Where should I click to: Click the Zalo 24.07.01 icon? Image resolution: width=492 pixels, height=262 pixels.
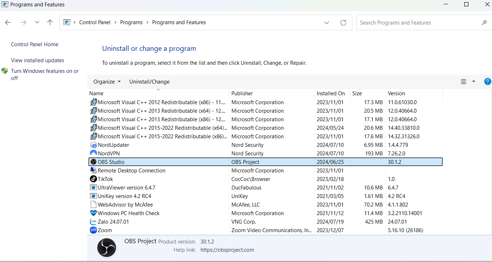(93, 222)
